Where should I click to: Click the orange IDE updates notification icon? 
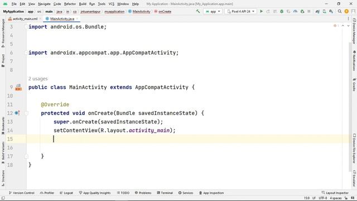(x=346, y=11)
